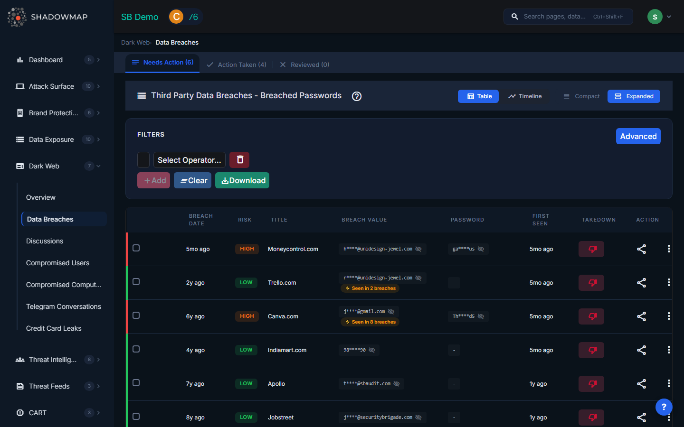This screenshot has height=427, width=684.
Task: Open the user account dropdown arrow
Action: pyautogui.click(x=669, y=17)
